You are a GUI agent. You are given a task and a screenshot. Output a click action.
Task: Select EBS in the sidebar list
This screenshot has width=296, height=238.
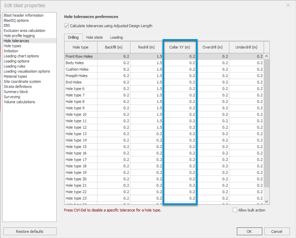(29, 26)
